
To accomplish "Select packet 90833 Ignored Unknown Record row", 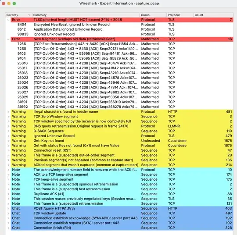I will 122,34.
